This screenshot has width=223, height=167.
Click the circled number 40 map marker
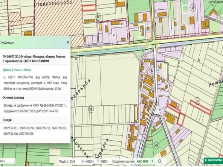[157, 146]
